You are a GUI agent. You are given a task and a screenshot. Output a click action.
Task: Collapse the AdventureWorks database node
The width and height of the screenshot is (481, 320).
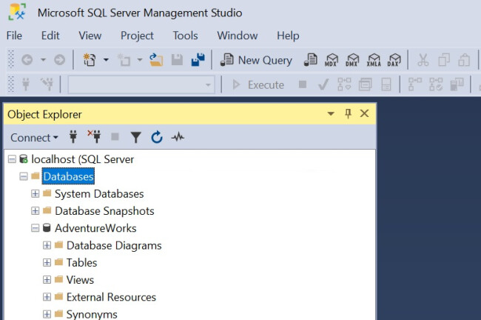point(36,228)
